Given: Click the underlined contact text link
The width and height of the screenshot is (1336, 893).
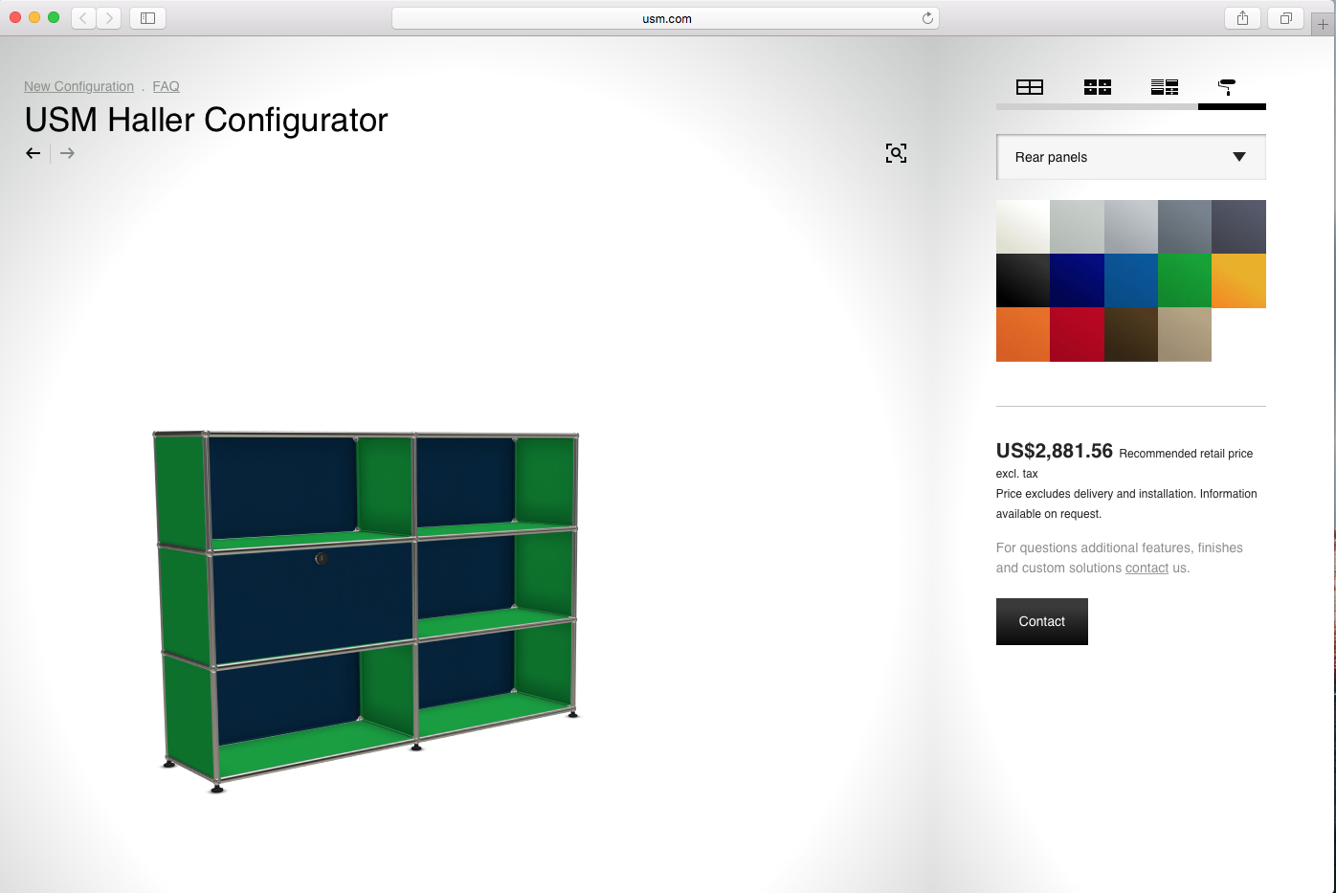Looking at the screenshot, I should [x=1147, y=568].
